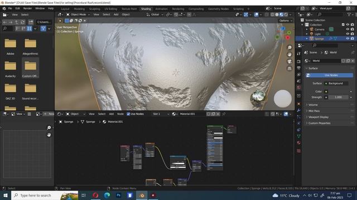Toggle viewport overlays button
Viewport: 357px width, 200px height.
click(257, 14)
